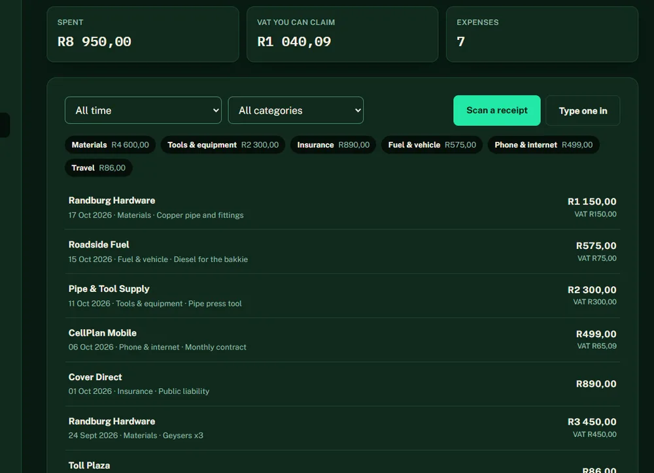The image size is (654, 473).
Task: Click the SPENT R8 950,00 card
Action: [x=143, y=34]
